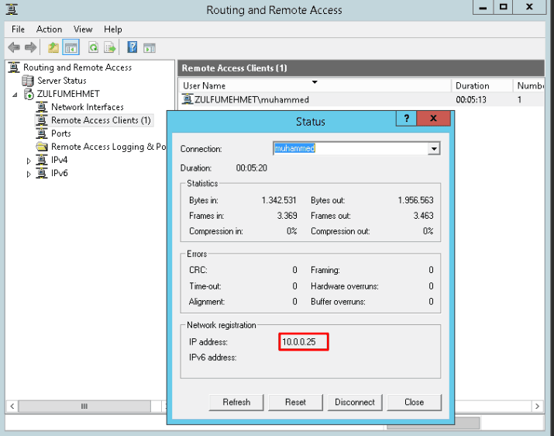Expand the IPv6 node
The height and width of the screenshot is (436, 554).
pyautogui.click(x=29, y=174)
